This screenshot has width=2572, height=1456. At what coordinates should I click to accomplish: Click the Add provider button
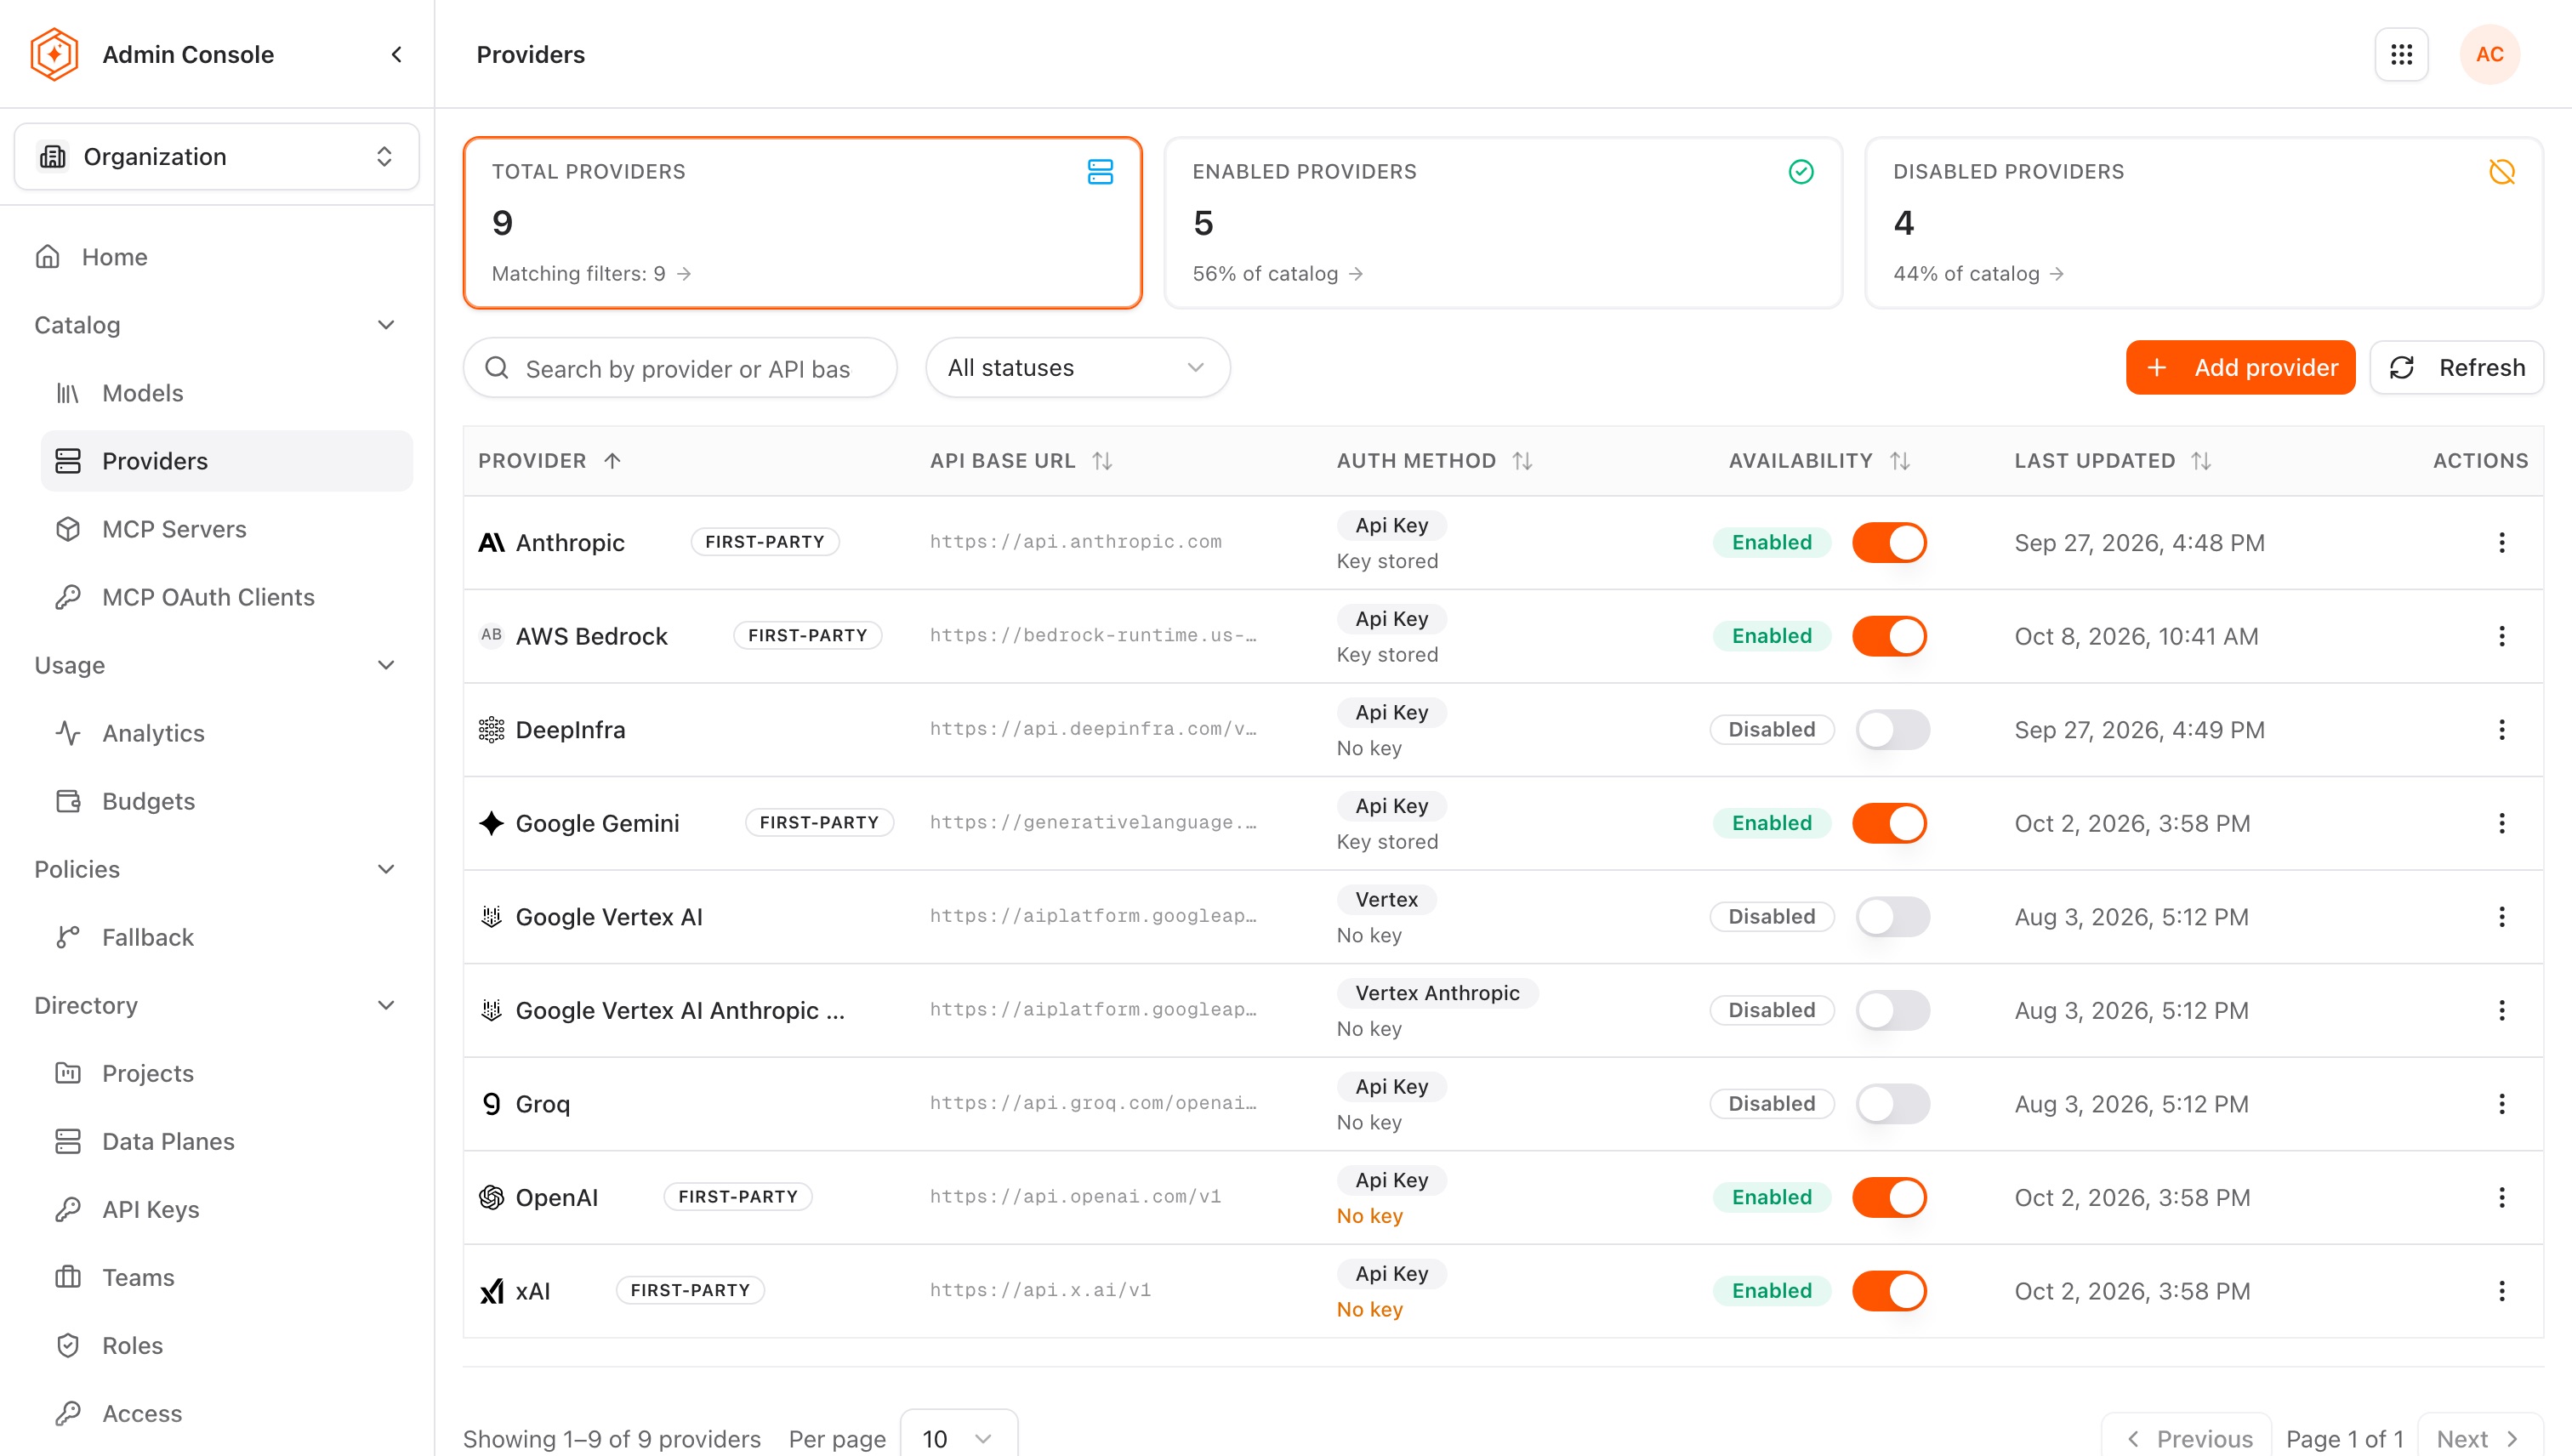2240,368
